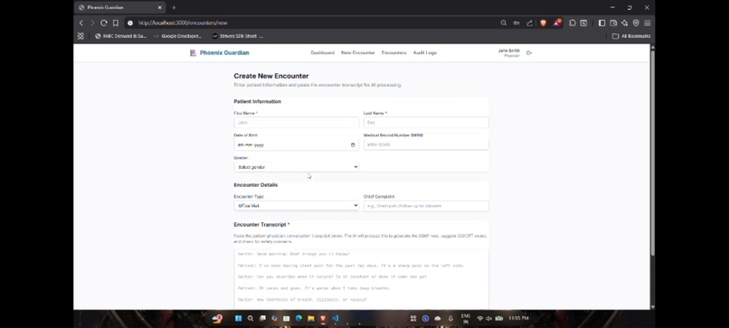Click the zoom magnifier icon in address bar
The image size is (729, 328).
[x=504, y=23]
